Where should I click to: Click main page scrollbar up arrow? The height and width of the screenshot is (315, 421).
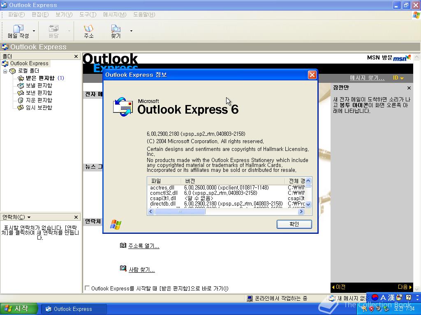click(416, 57)
